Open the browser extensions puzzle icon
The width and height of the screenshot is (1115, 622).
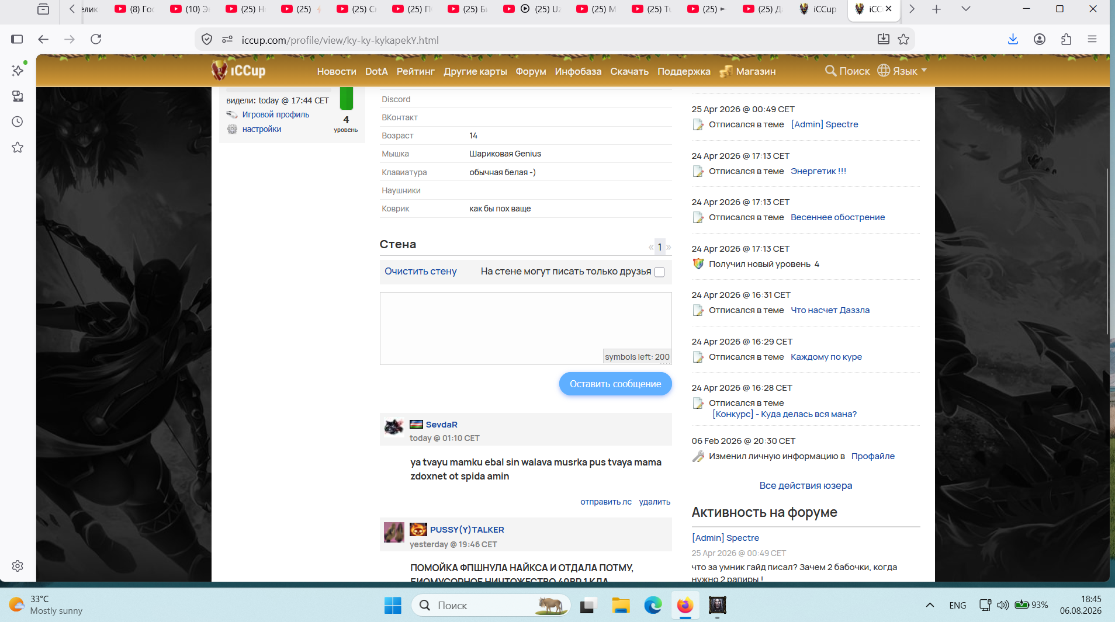(1066, 39)
